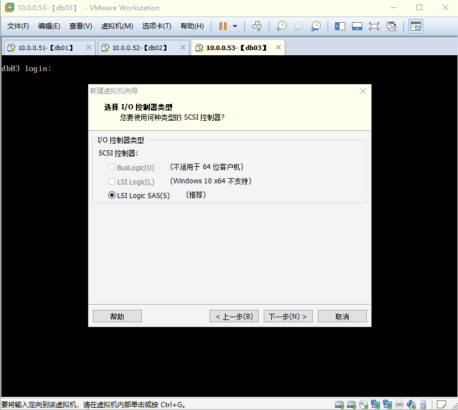
Task: Click the second hard disk status icon
Action: [351, 404]
